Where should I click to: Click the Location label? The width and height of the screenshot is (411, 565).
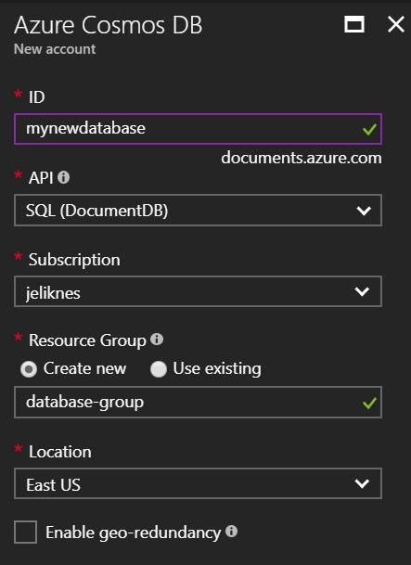pyautogui.click(x=60, y=452)
